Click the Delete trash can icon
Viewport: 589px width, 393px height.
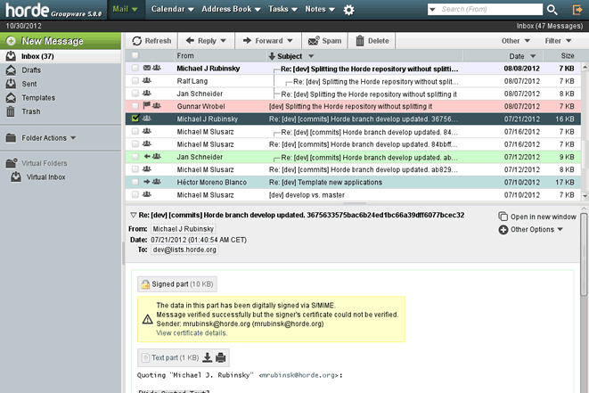point(360,41)
